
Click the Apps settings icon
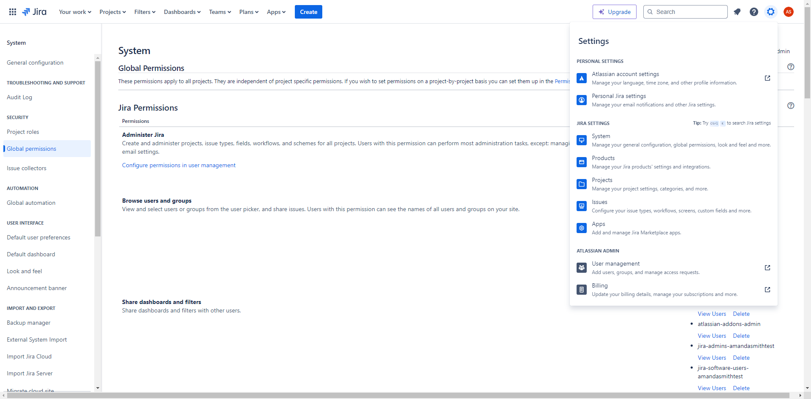pos(582,228)
